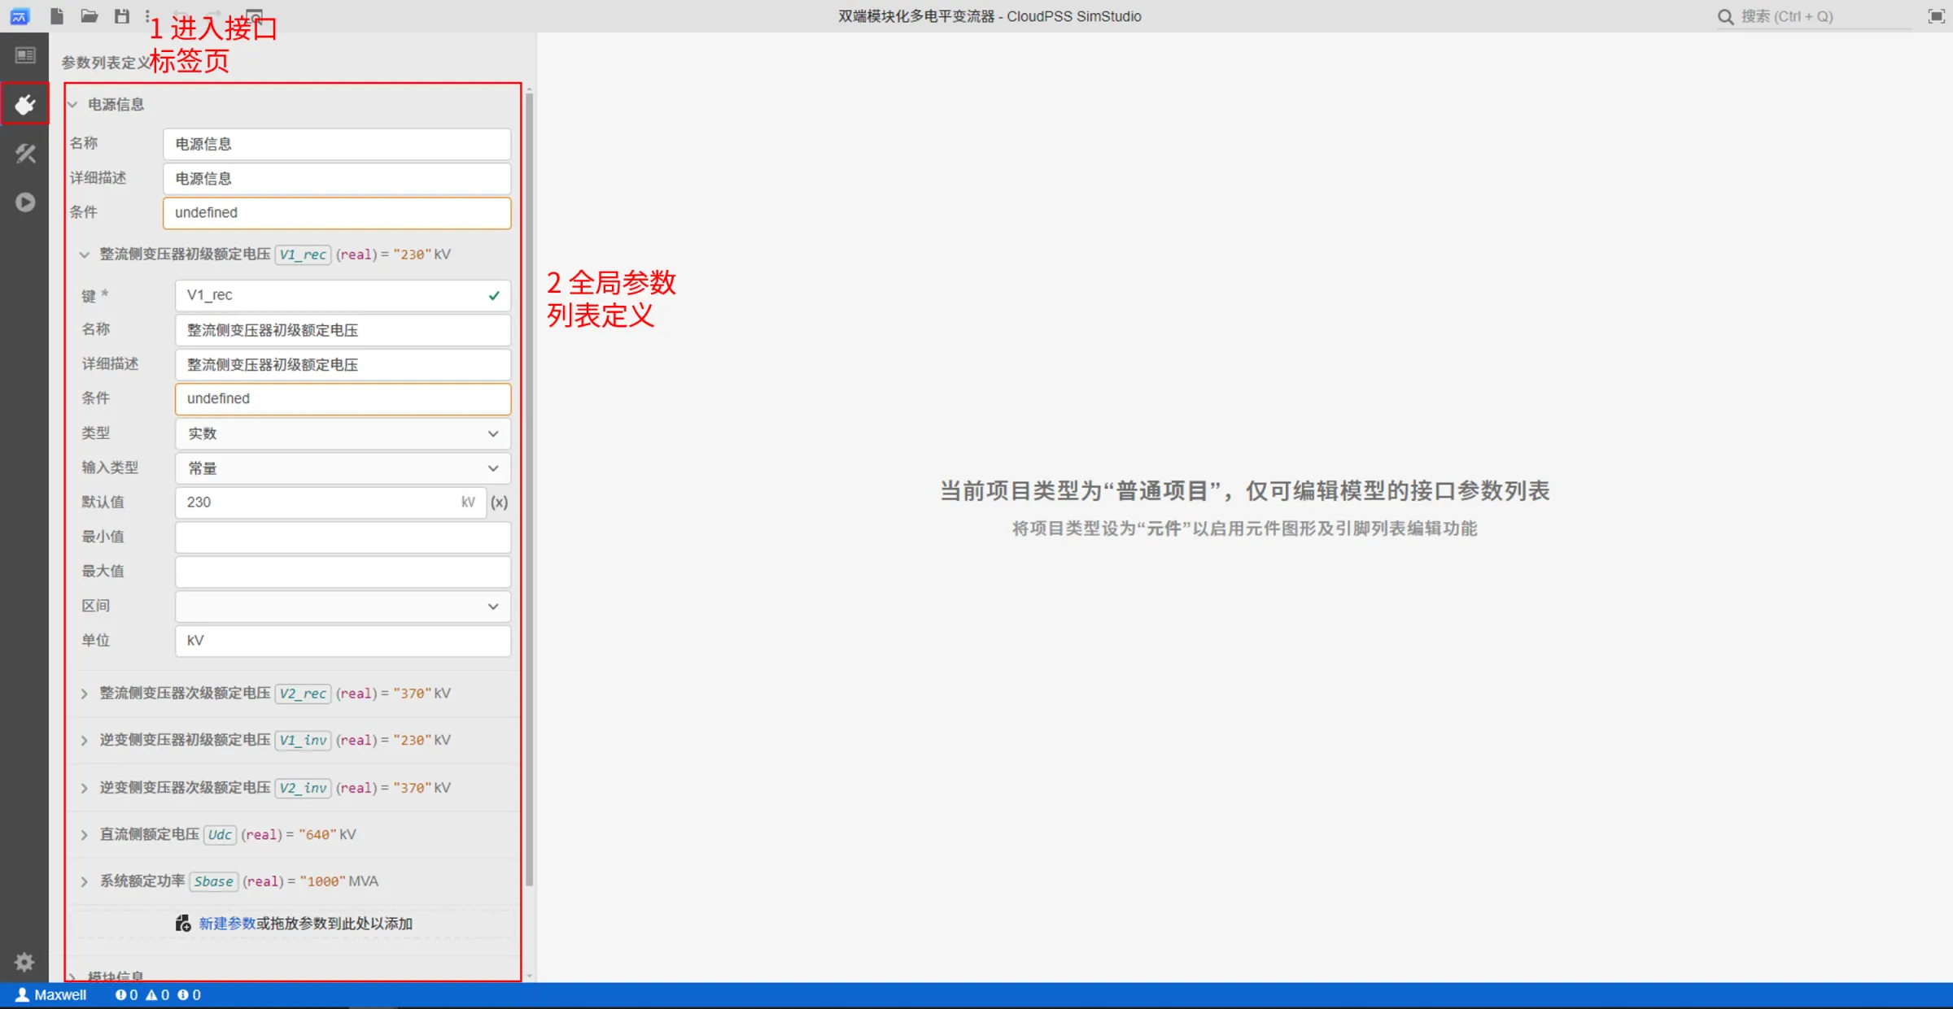
Task: Open the 类型 dropdown showing 实数
Action: pyautogui.click(x=343, y=433)
